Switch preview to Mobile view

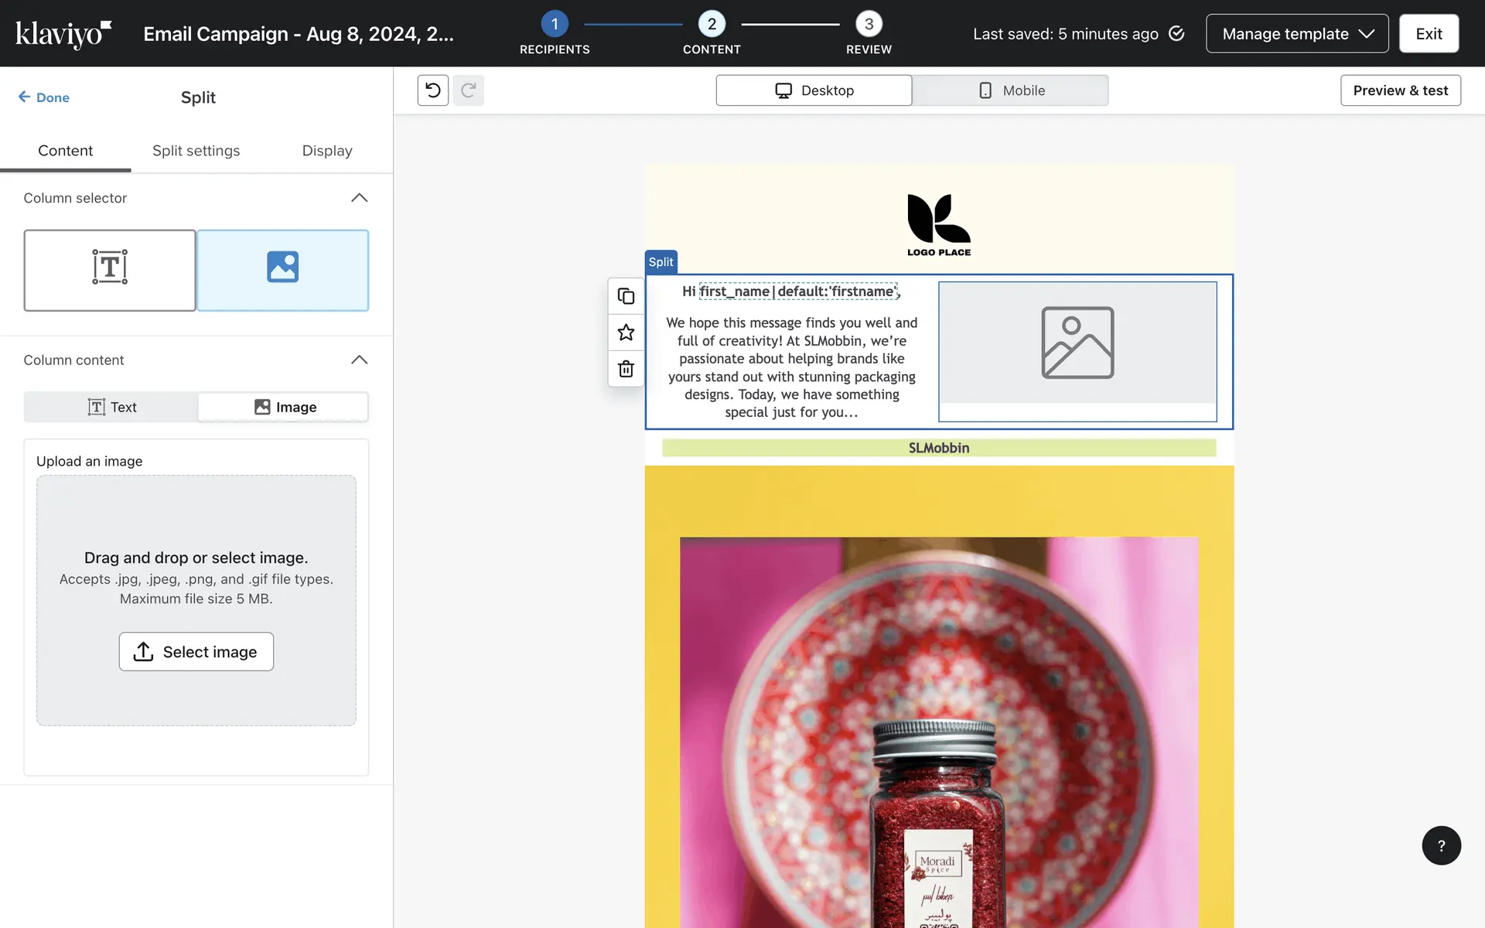(1010, 90)
